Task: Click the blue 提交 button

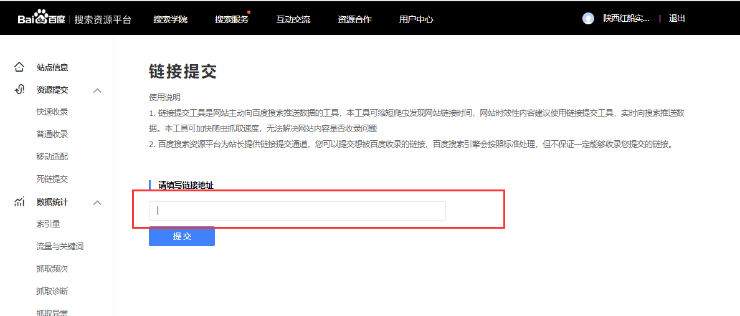Action: [182, 237]
